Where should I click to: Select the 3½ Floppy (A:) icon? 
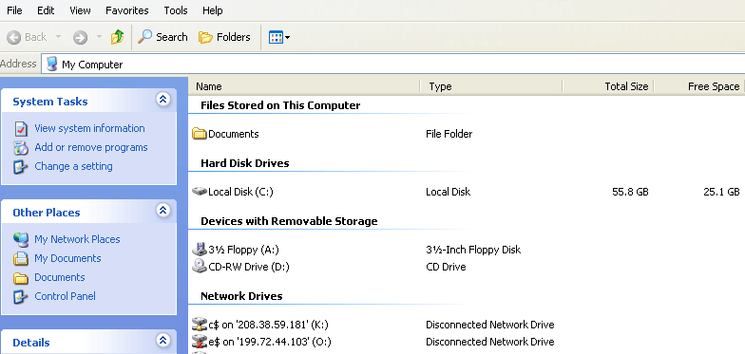coord(200,249)
